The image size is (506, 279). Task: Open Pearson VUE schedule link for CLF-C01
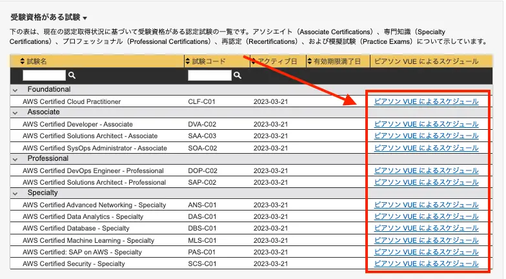[426, 101]
